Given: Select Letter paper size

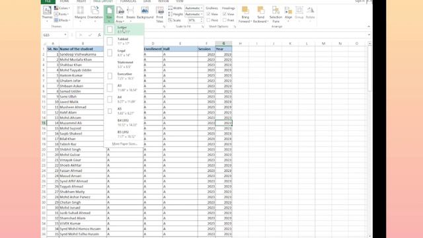Looking at the screenshot, I should tap(124, 29).
